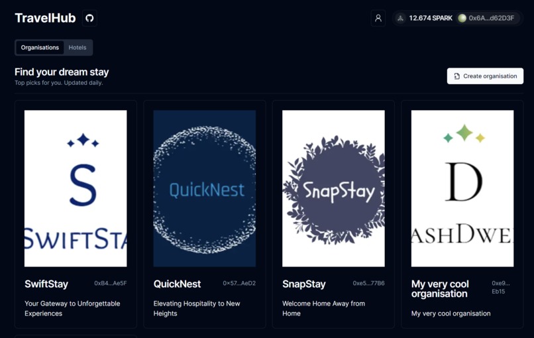Select the SnapStay organisation title

point(304,284)
